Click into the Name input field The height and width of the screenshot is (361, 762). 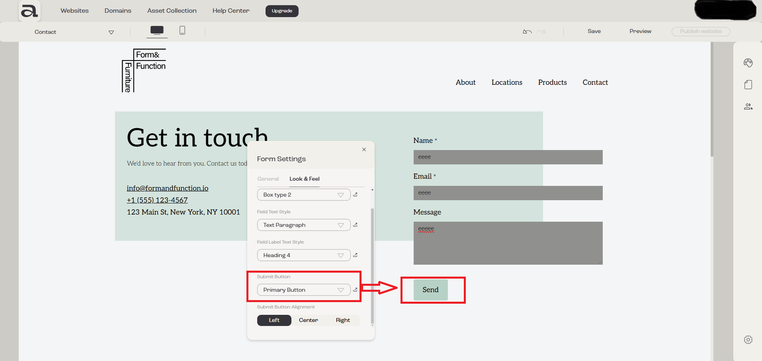pyautogui.click(x=508, y=157)
